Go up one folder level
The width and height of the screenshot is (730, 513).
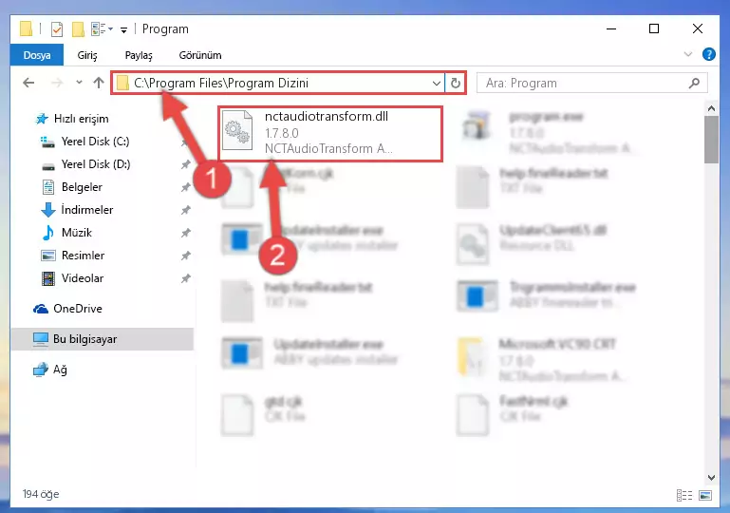98,83
